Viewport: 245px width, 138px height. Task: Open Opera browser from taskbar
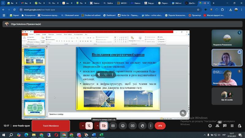click(56, 135)
